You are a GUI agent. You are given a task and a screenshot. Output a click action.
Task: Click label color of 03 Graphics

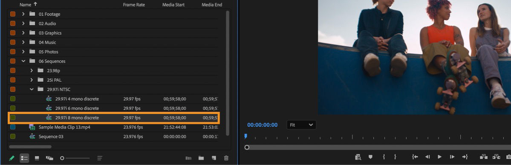[x=13, y=33]
